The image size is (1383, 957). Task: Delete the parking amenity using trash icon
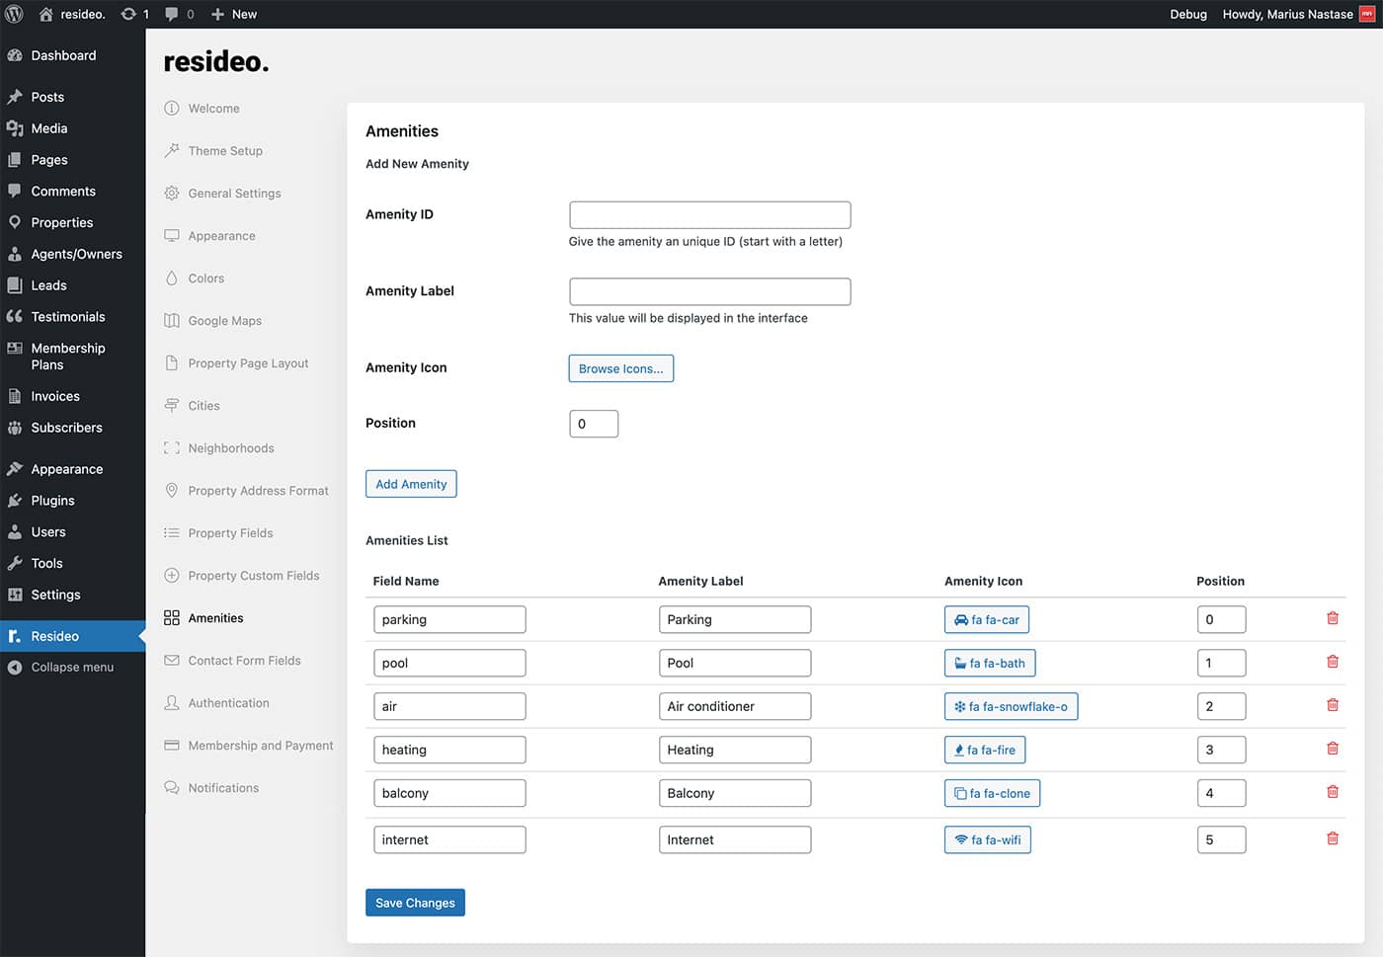(1332, 618)
